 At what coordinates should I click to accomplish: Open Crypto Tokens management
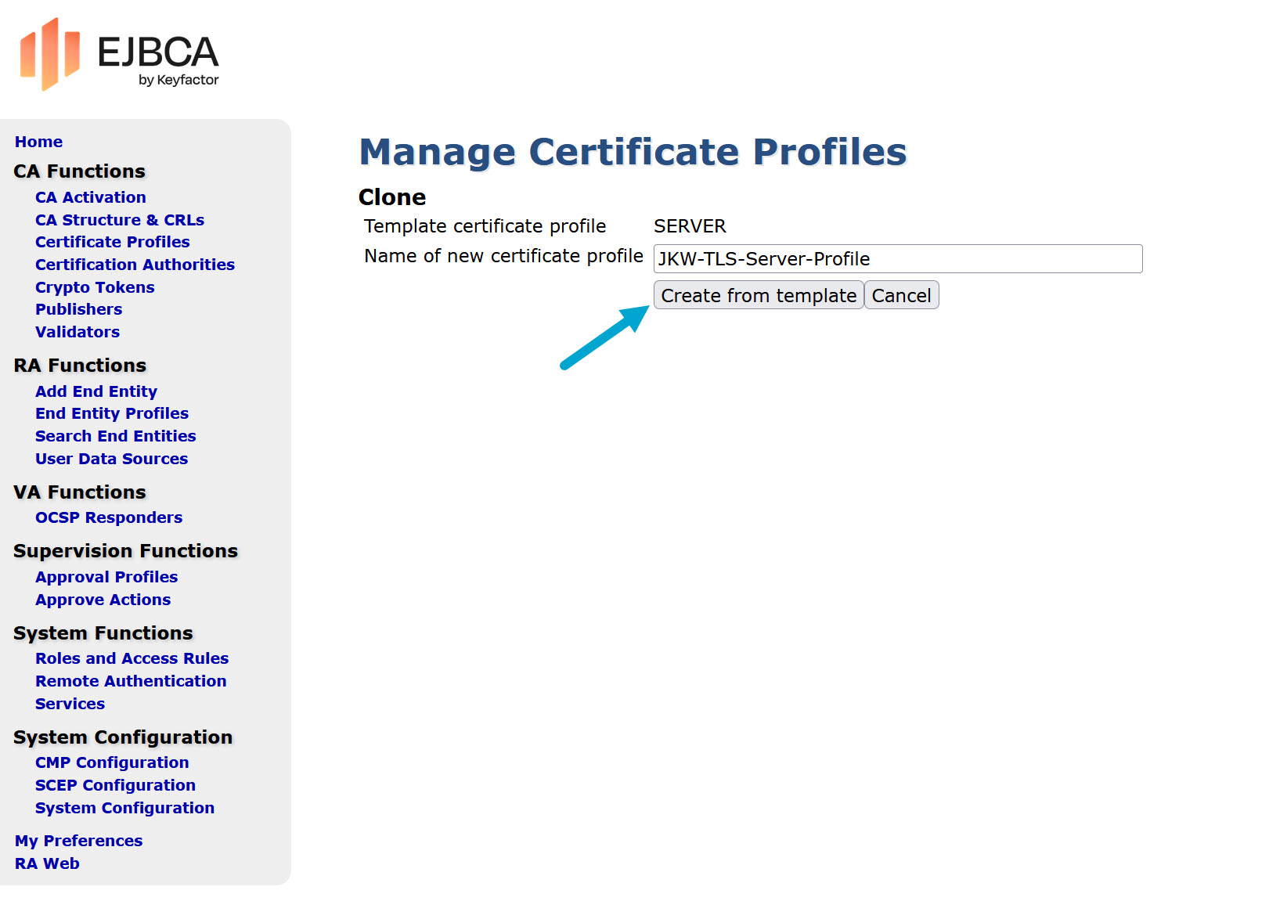pyautogui.click(x=94, y=287)
